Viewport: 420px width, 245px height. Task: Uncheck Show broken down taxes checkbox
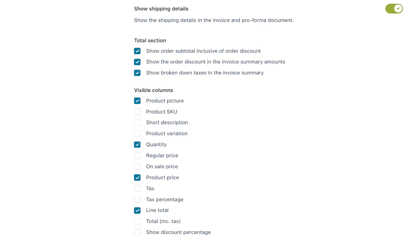click(137, 73)
